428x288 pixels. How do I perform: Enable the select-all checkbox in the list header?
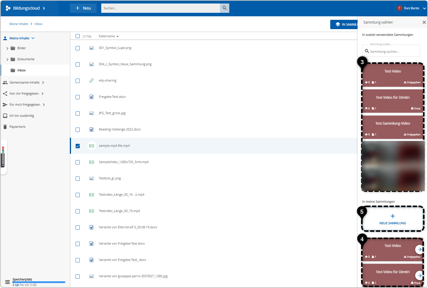pyautogui.click(x=78, y=36)
